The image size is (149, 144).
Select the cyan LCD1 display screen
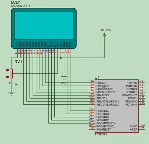[x=44, y=25]
